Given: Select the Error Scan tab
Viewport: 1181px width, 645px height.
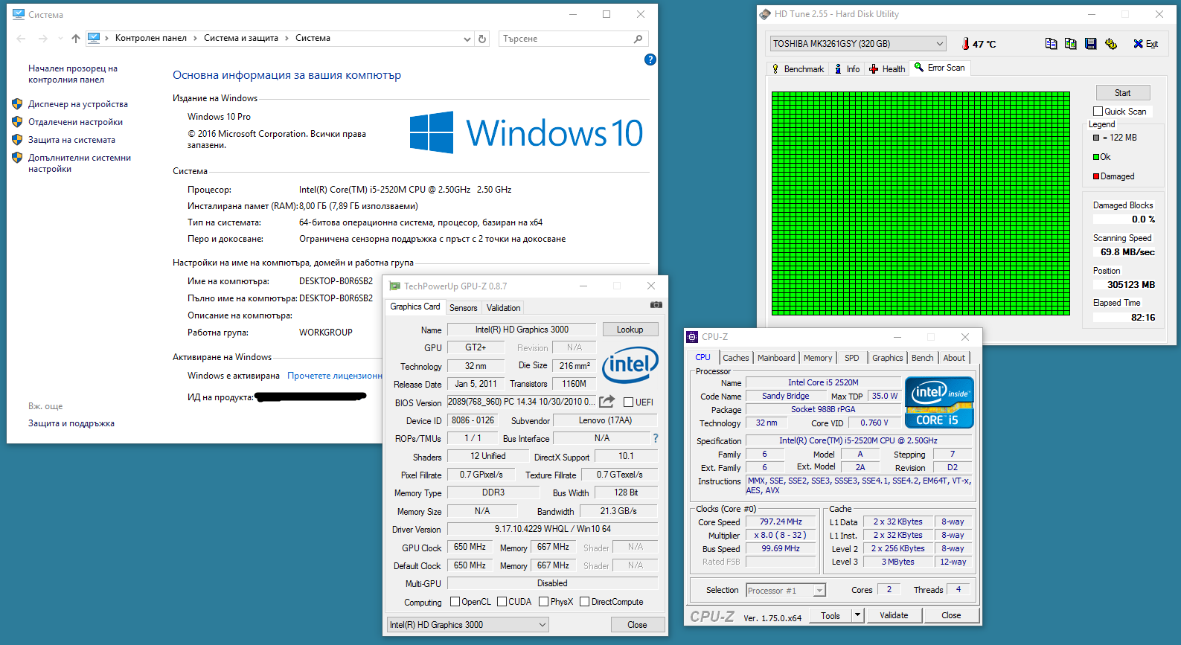Looking at the screenshot, I should (x=940, y=68).
